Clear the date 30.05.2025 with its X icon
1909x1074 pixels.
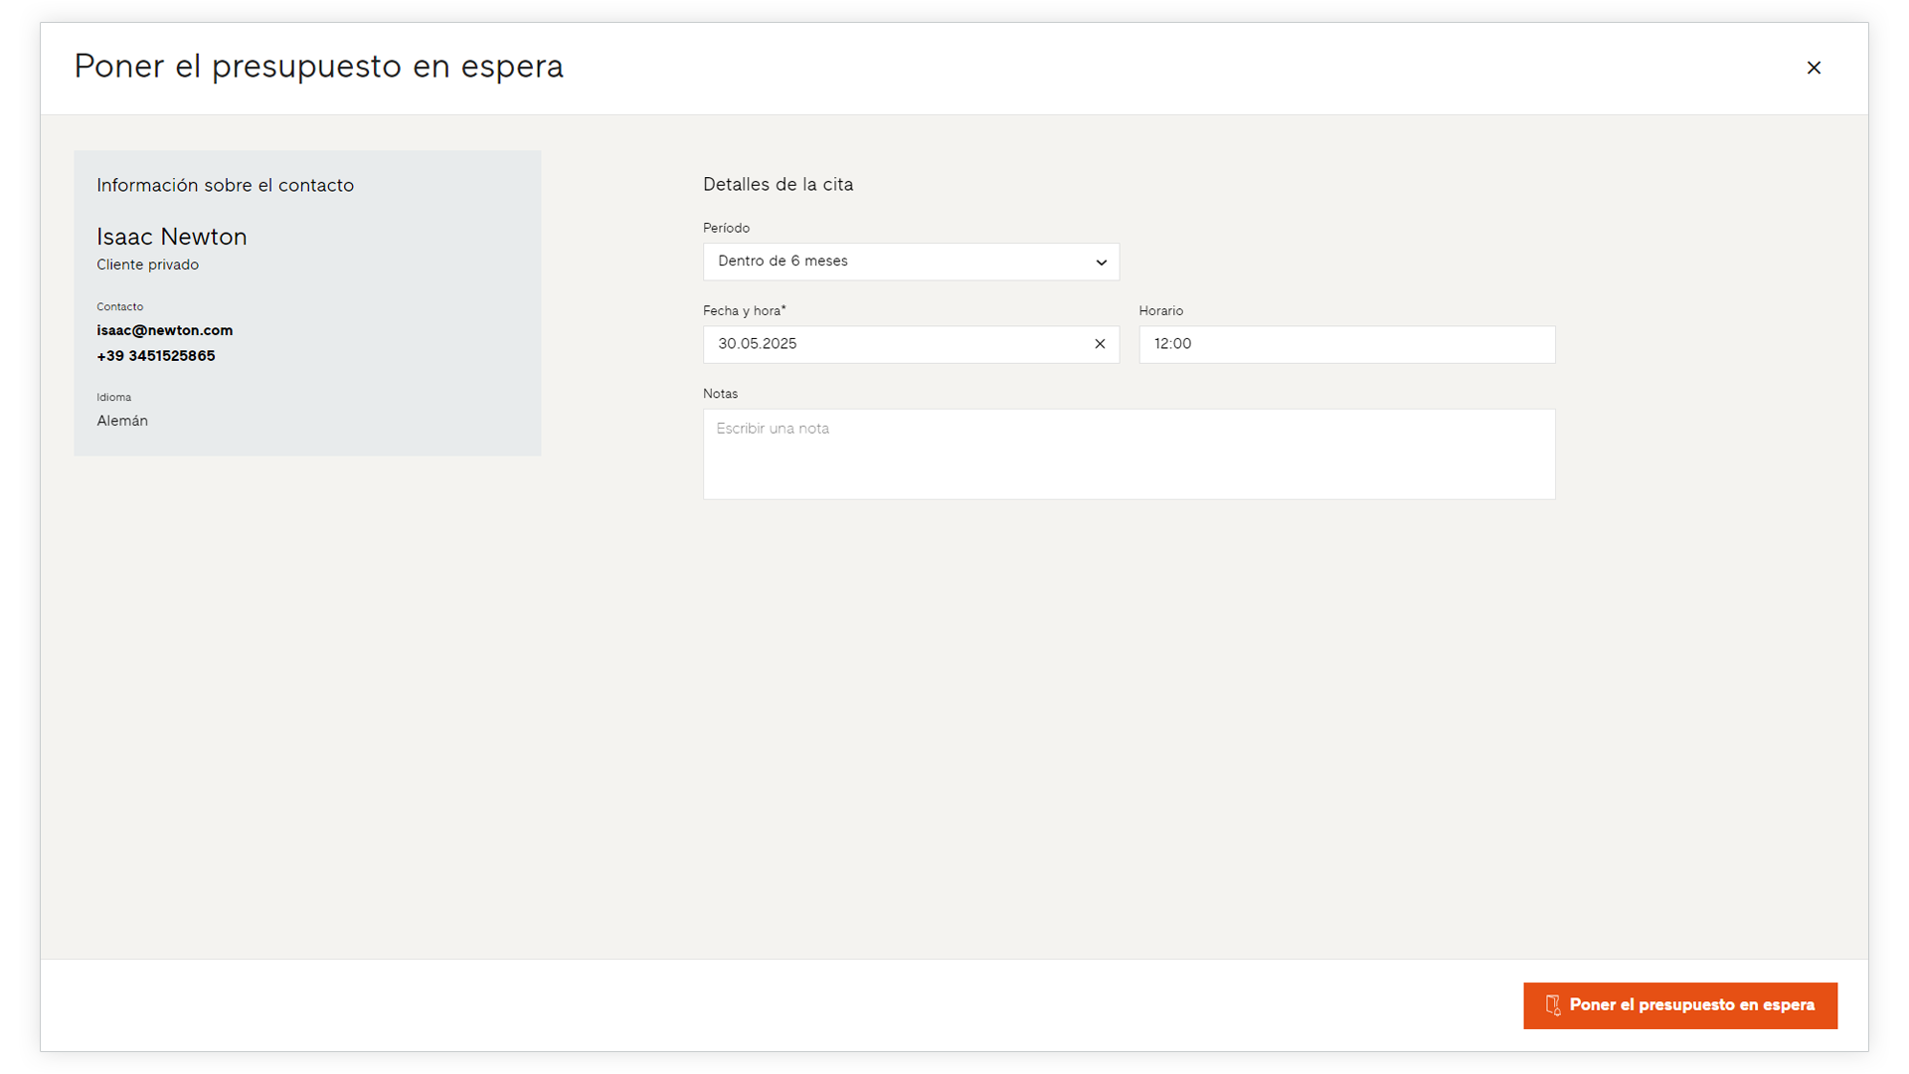[1100, 344]
